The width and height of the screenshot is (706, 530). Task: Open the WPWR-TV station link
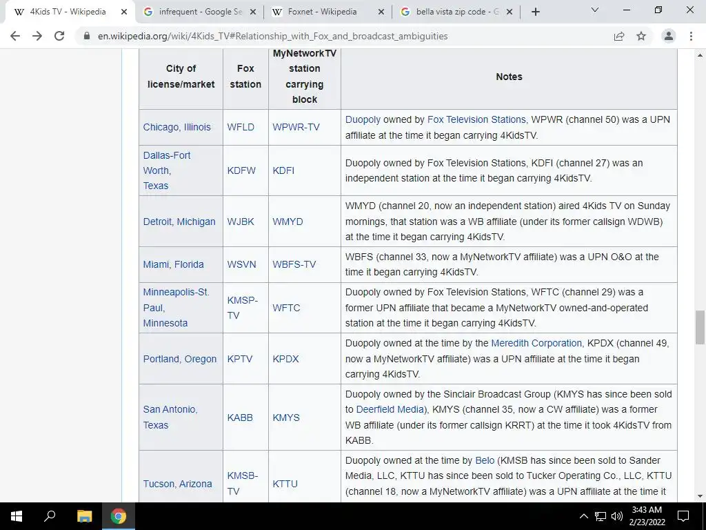point(296,127)
